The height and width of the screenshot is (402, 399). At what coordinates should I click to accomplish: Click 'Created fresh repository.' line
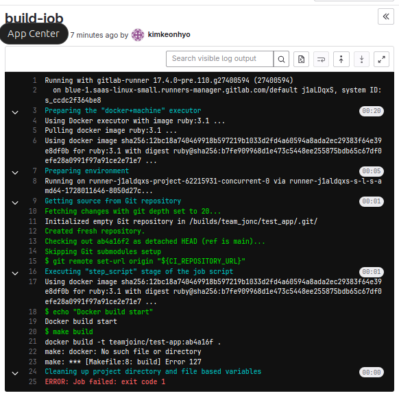point(95,231)
